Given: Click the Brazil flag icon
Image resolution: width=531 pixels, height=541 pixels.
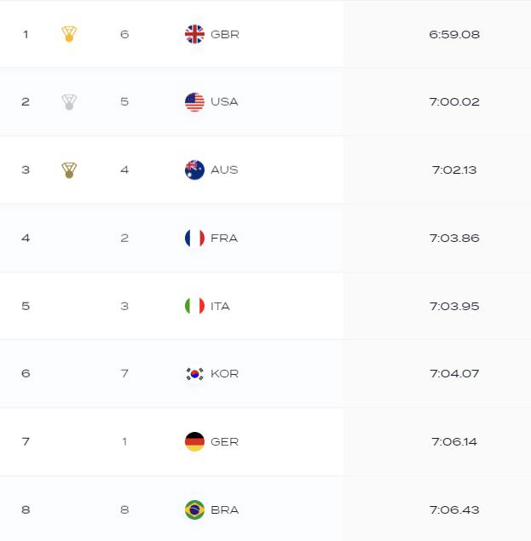Looking at the screenshot, I should point(194,509).
